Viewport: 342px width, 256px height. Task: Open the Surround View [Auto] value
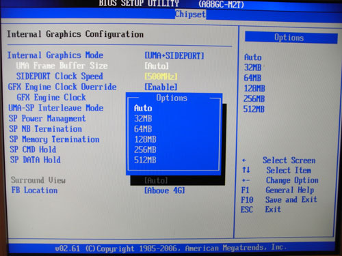tap(156, 180)
